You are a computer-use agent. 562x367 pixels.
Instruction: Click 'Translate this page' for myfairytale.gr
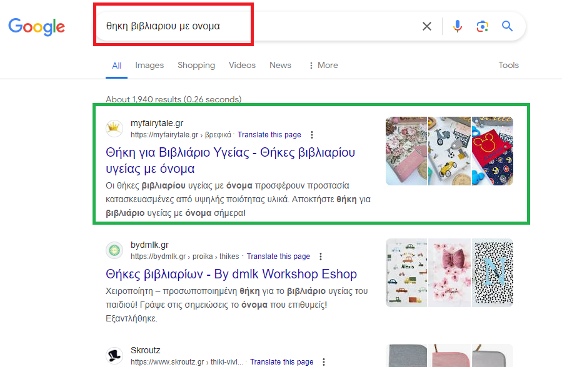[269, 135]
